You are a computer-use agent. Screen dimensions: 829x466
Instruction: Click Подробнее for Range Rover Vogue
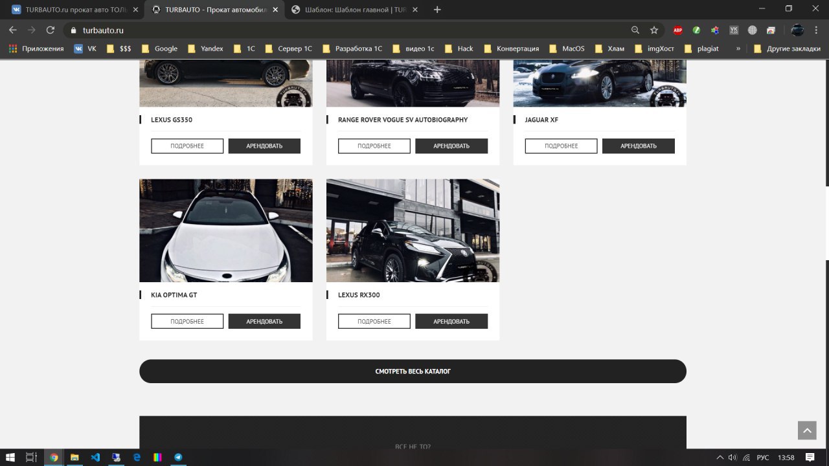(374, 146)
